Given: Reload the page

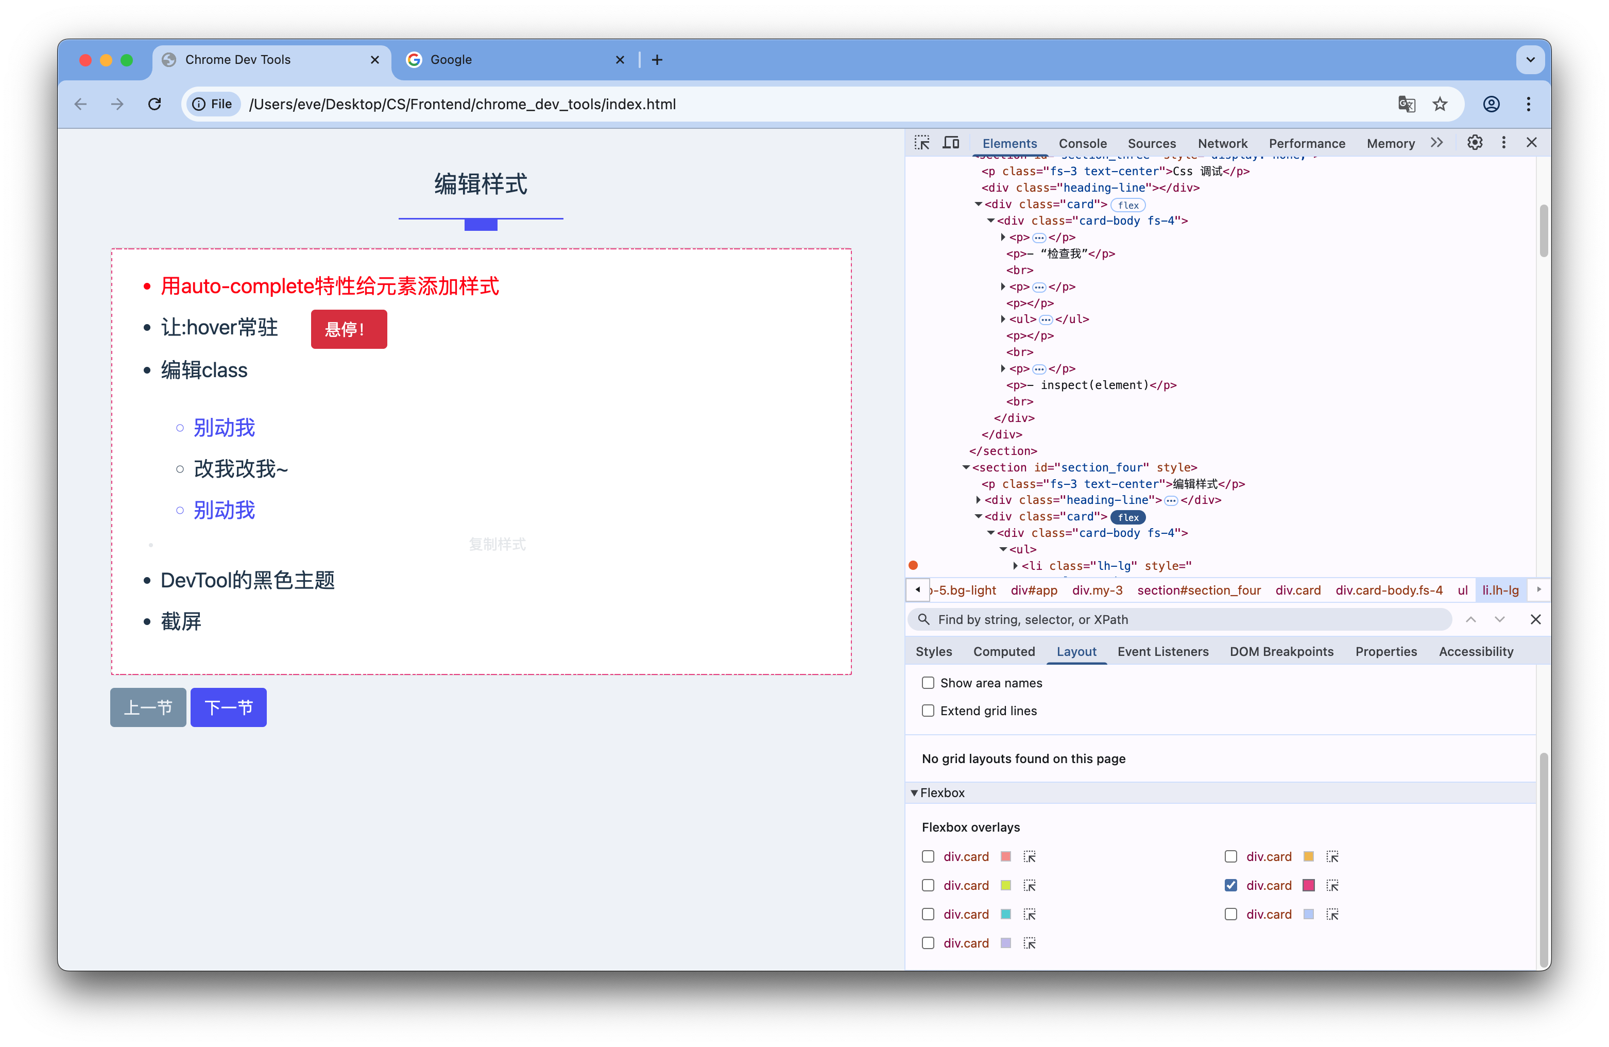Looking at the screenshot, I should (155, 104).
